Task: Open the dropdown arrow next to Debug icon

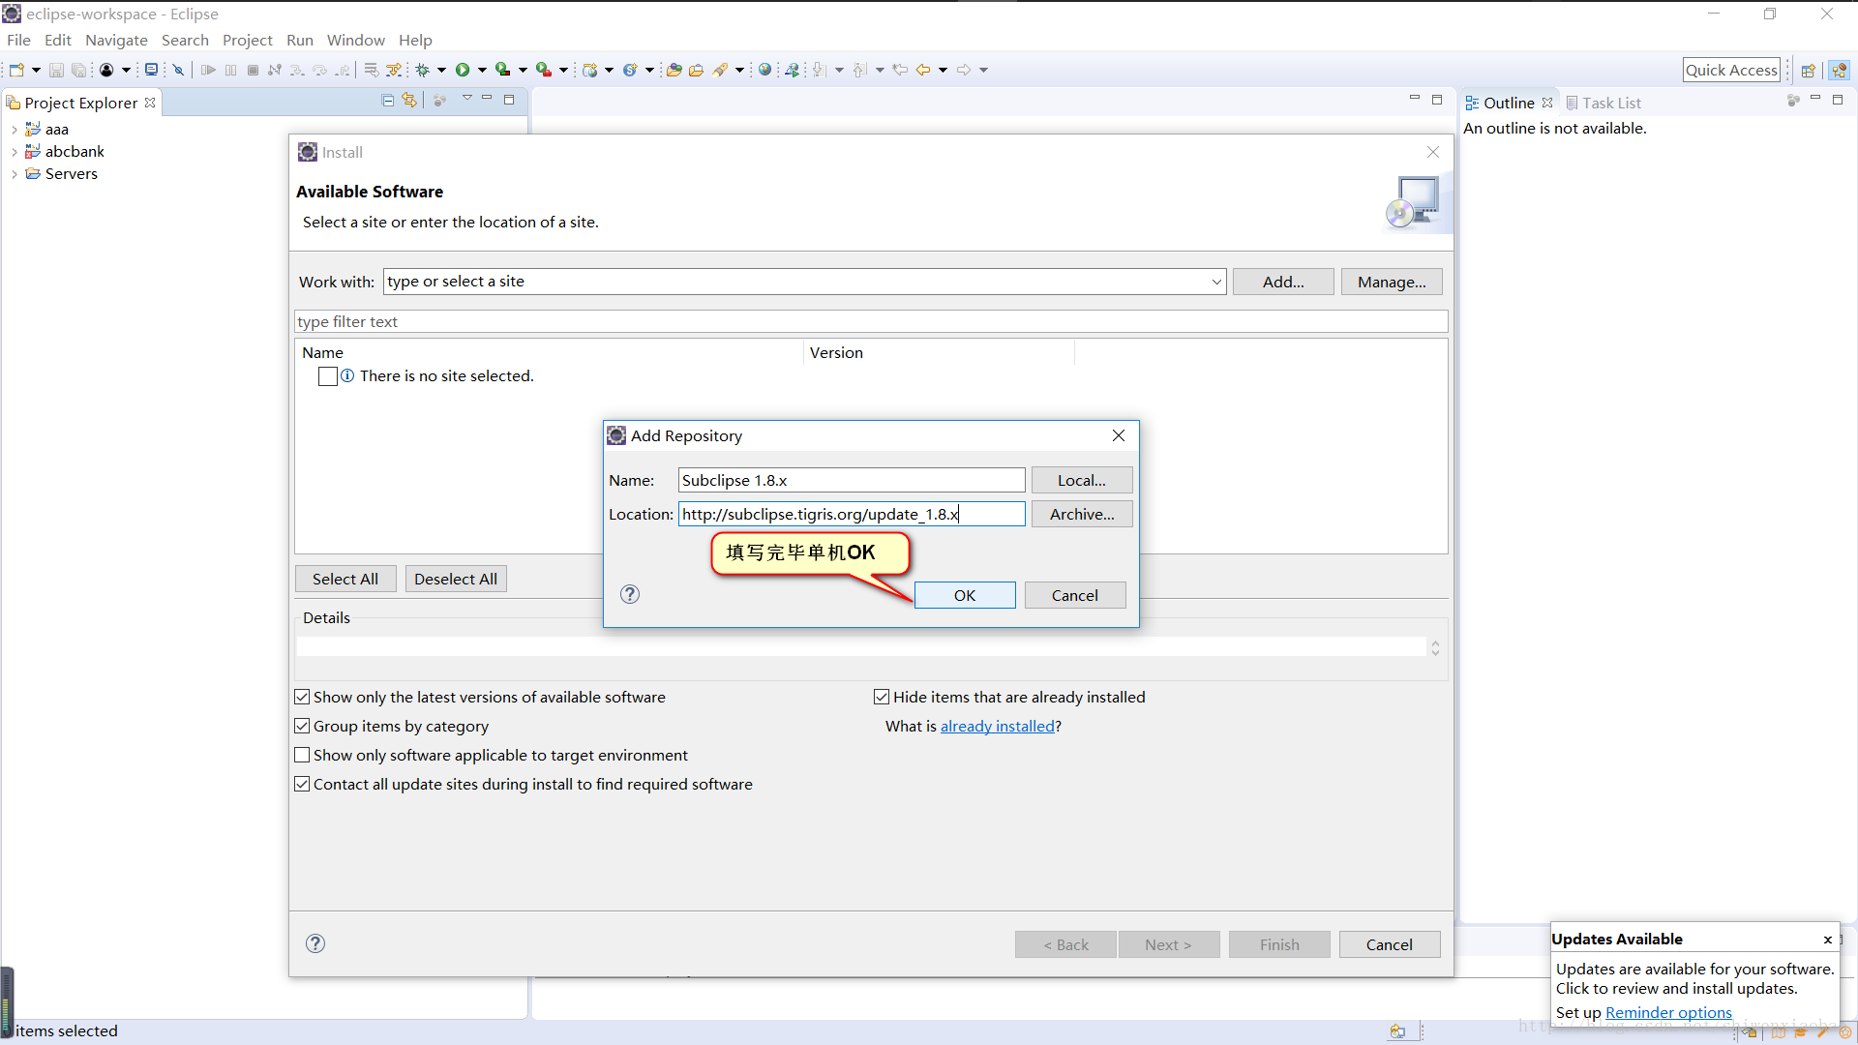Action: (x=441, y=70)
